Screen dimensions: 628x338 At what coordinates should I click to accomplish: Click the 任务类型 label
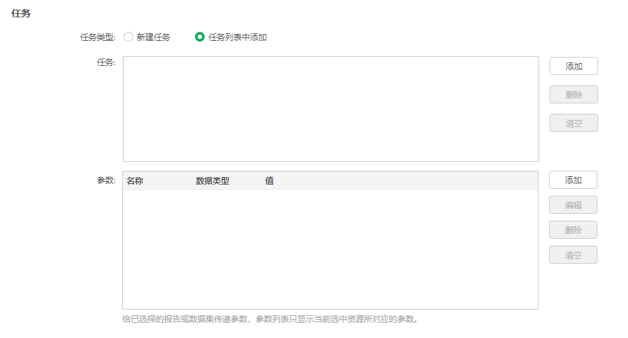(98, 37)
